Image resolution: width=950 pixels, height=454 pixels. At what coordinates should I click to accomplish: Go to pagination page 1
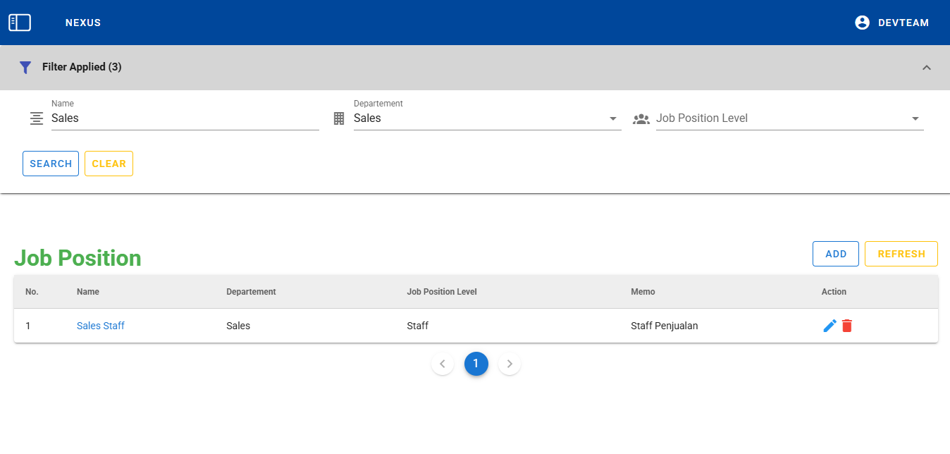pos(476,364)
